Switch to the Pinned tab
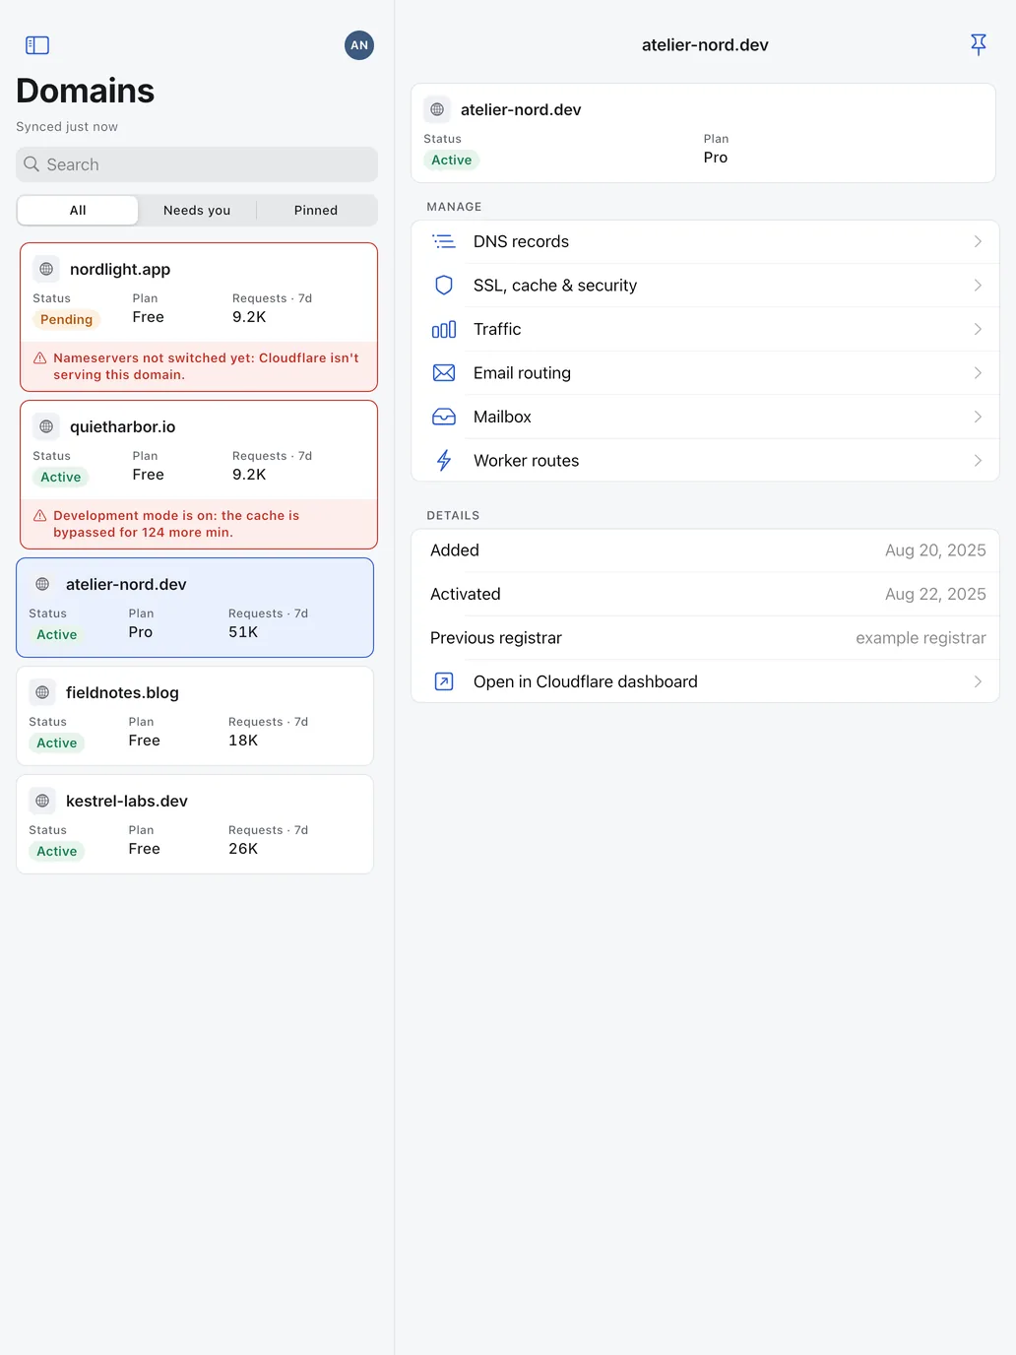 [316, 210]
